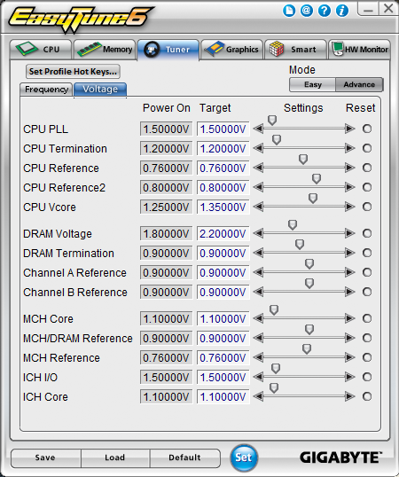Load a saved profile

[x=115, y=457]
